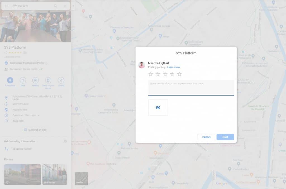Open the views trend graph icon
This screenshot has width=286, height=189.
[41, 69]
